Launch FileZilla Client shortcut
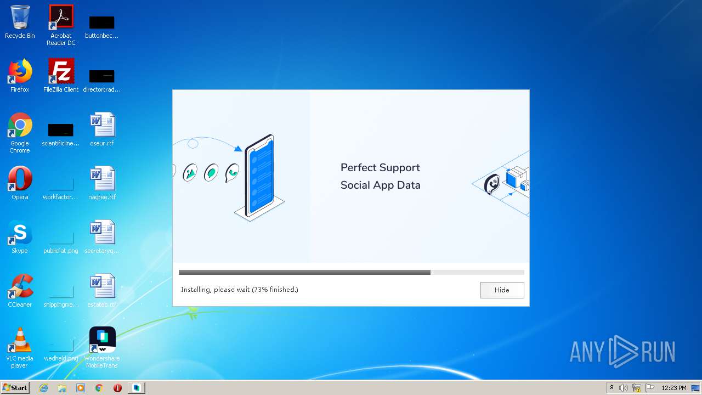Image resolution: width=702 pixels, height=395 pixels. [61, 76]
